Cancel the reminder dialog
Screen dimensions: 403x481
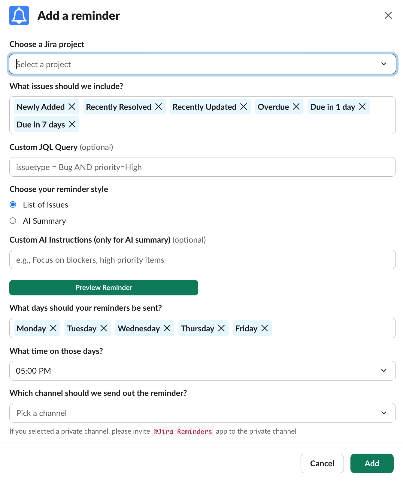point(322,464)
